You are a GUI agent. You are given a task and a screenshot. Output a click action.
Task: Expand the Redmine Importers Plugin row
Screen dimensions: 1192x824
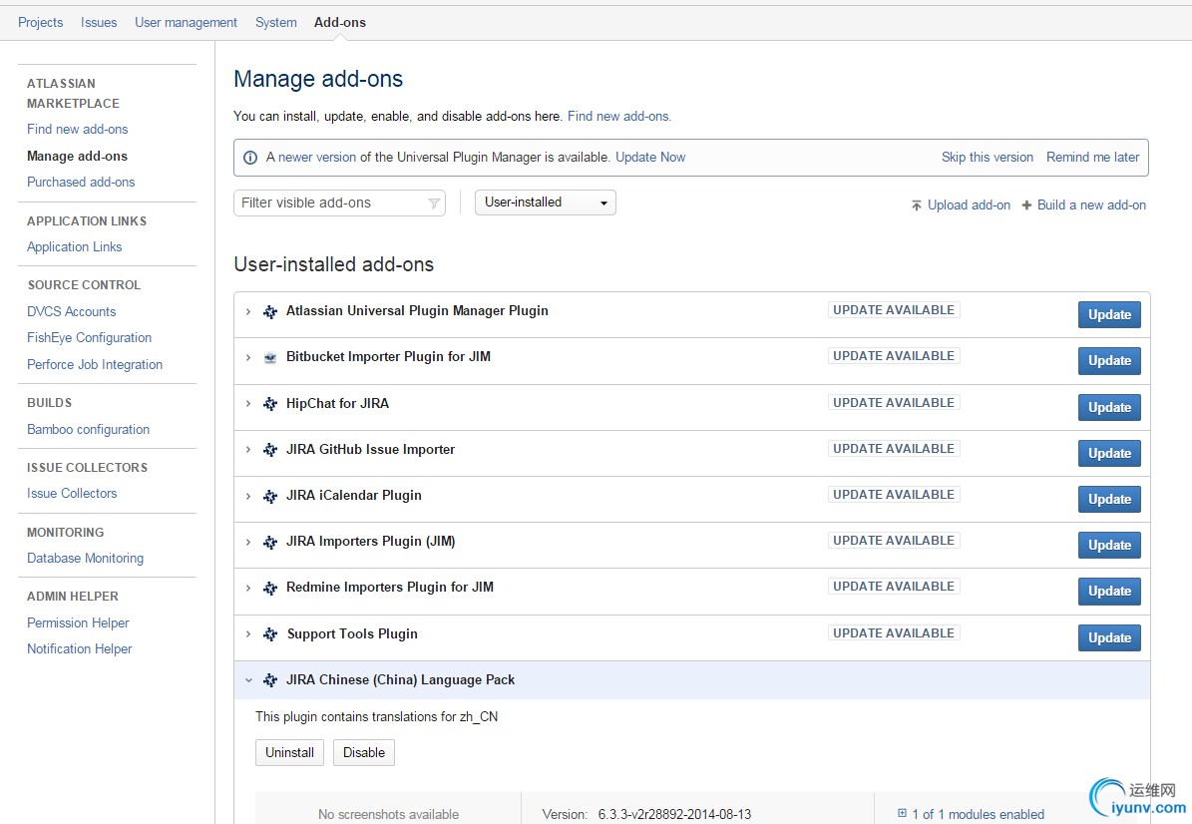pyautogui.click(x=247, y=588)
